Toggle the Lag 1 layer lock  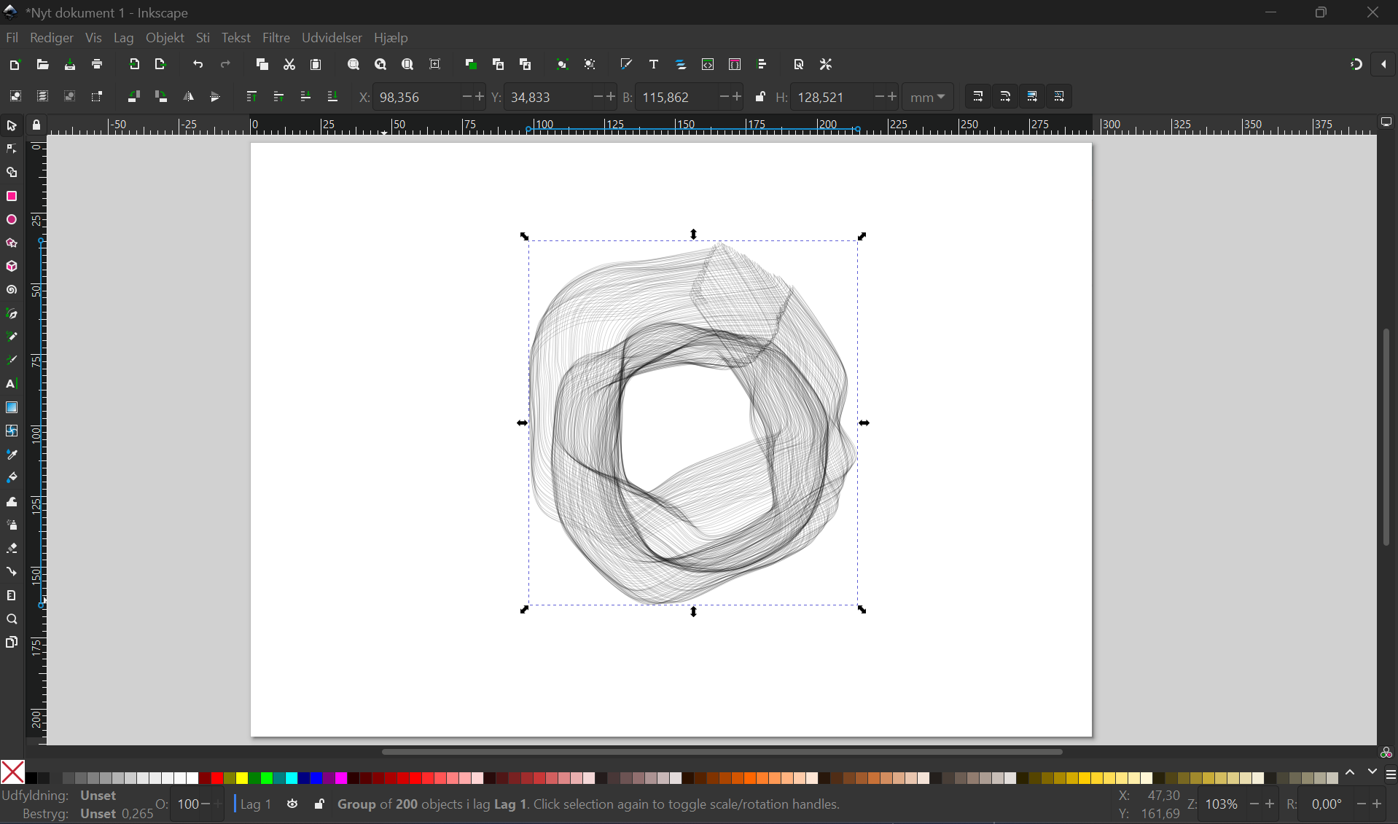[x=319, y=804]
